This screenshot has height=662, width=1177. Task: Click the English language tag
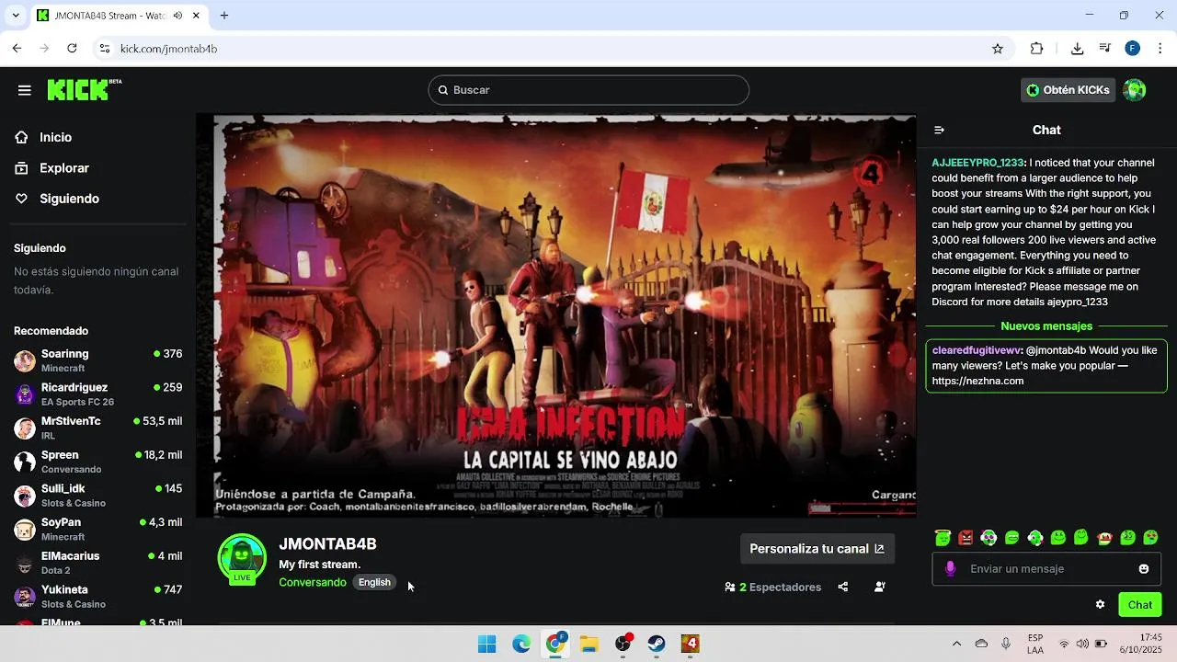point(374,582)
